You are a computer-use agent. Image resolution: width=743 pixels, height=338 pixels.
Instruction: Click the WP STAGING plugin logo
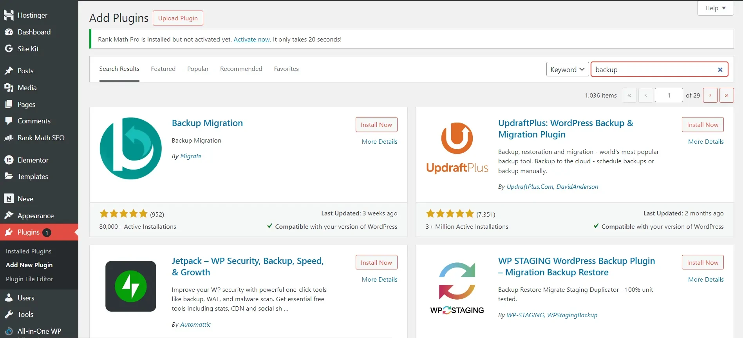coord(457,289)
